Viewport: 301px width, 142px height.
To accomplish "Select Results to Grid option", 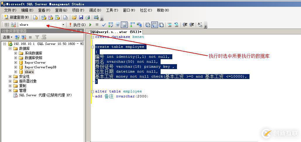I will coord(154,25).
